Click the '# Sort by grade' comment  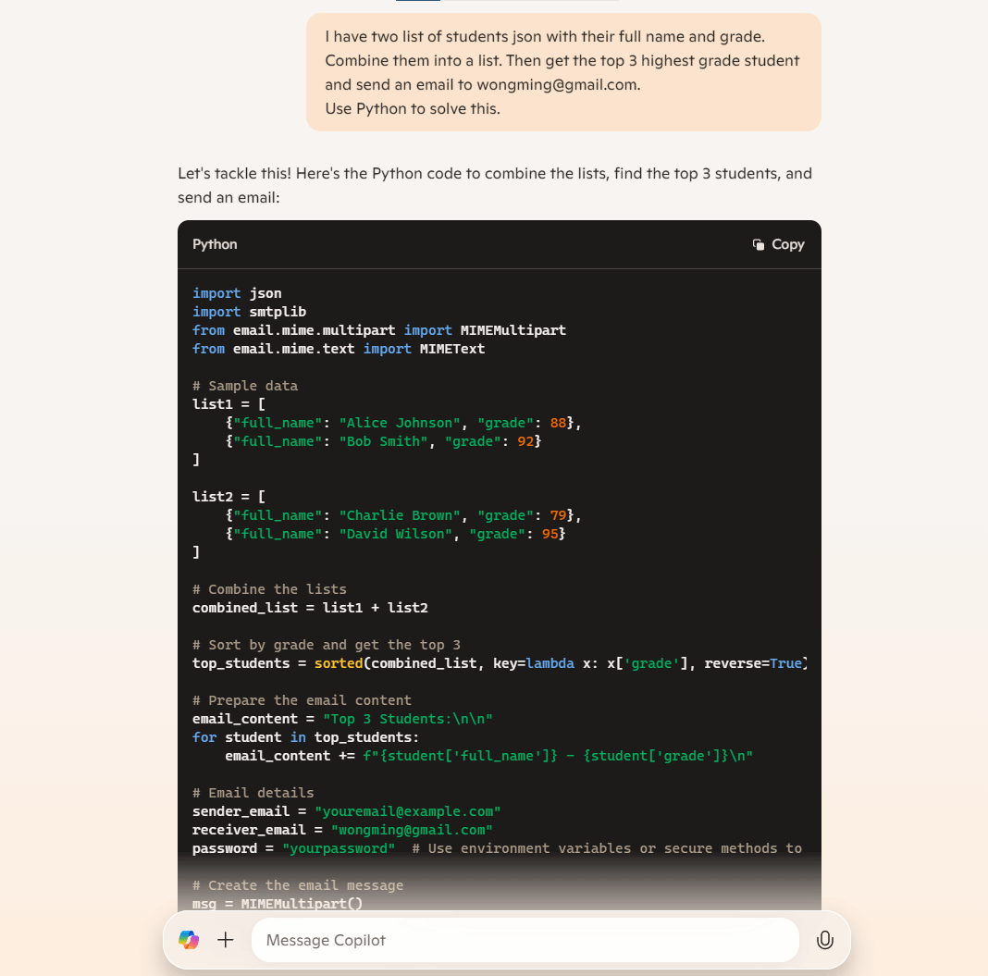(327, 645)
